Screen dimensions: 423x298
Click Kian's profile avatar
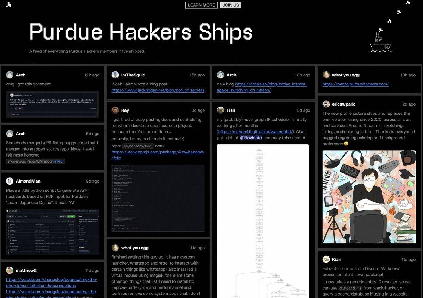click(326, 259)
